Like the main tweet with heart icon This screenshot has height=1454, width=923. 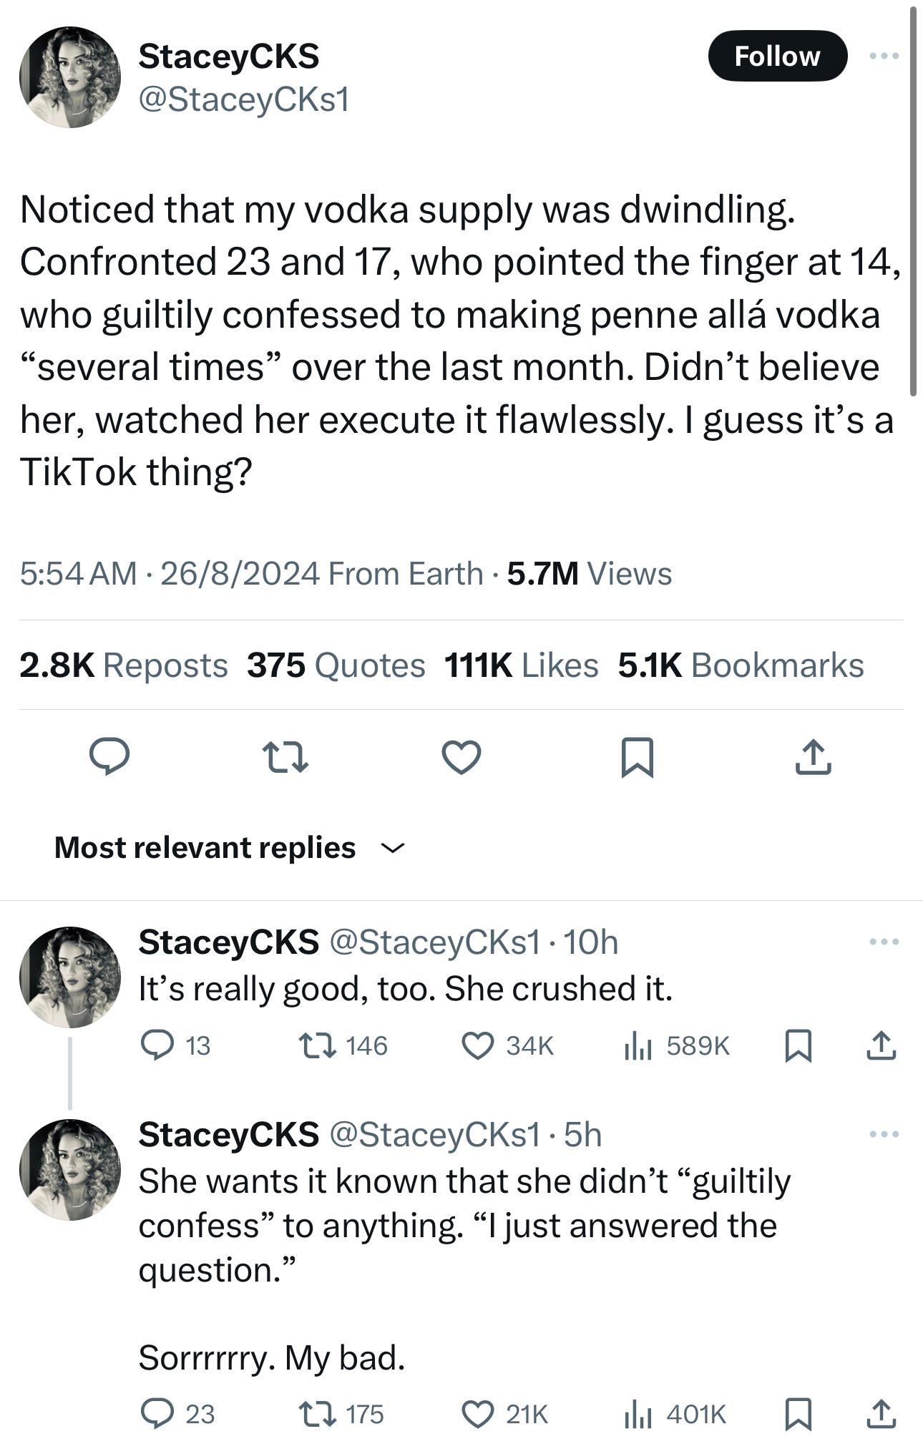461,757
